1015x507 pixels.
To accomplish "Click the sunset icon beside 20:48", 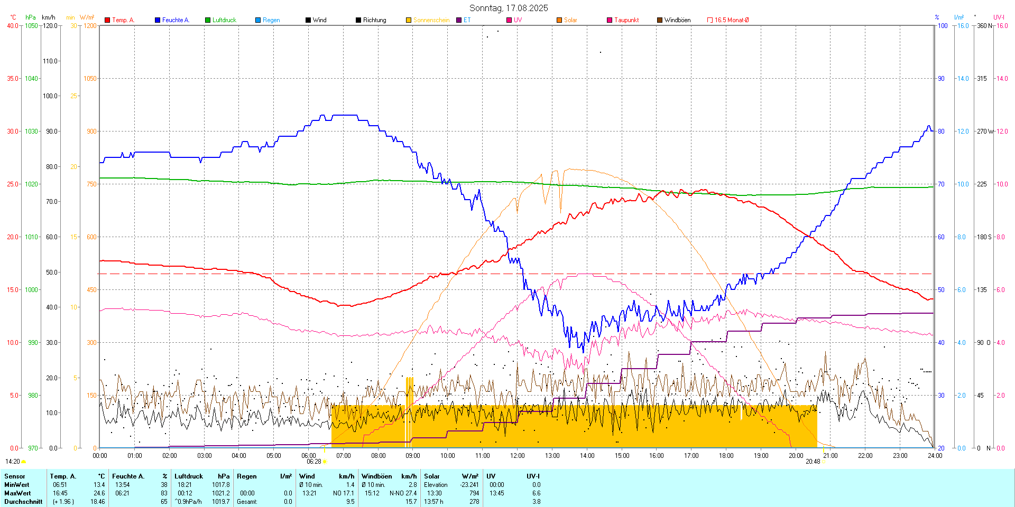I will coord(824,462).
